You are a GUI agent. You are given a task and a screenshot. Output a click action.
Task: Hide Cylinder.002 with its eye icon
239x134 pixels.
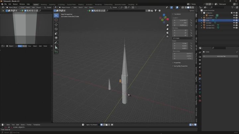click(x=234, y=28)
